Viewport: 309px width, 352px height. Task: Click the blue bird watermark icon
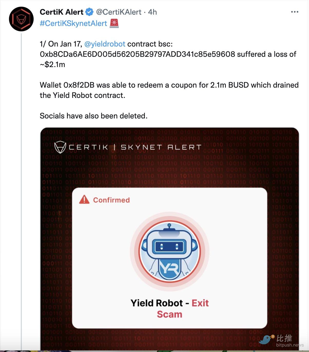point(266,339)
